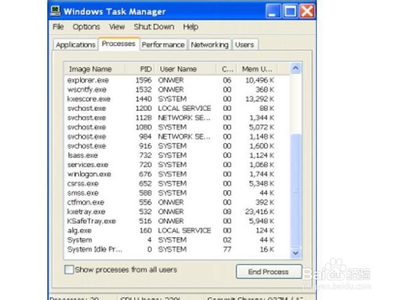Open the Users tab
This screenshot has height=300, width=393.
click(244, 45)
